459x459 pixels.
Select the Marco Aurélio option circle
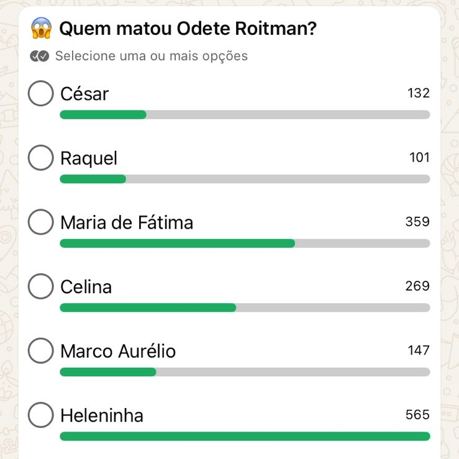coord(41,351)
